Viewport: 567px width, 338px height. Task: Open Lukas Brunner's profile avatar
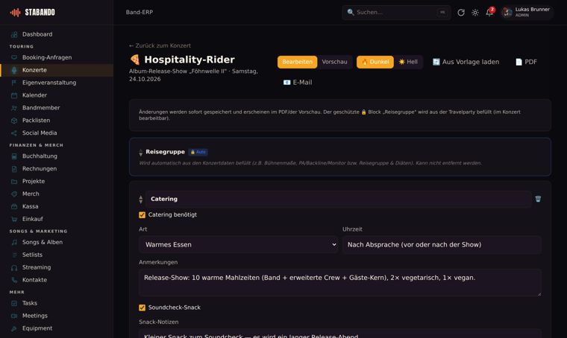tap(507, 12)
